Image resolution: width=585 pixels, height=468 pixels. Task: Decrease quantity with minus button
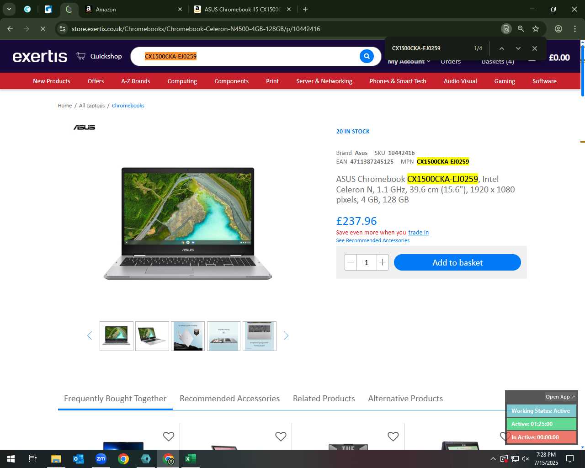(351, 262)
